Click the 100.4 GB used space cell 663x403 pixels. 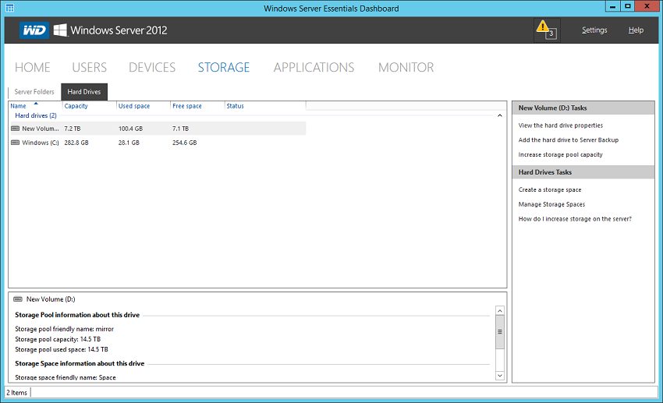pos(131,129)
